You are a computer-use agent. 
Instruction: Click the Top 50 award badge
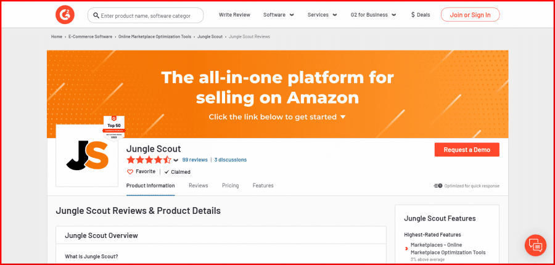click(x=113, y=128)
